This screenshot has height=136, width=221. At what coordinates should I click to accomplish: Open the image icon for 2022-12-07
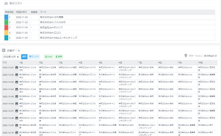pos(17,111)
